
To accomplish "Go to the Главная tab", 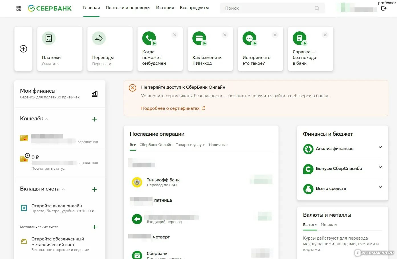I will click(91, 8).
